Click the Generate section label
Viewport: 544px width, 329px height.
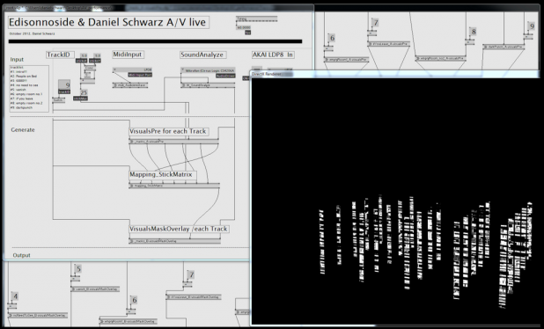click(23, 130)
